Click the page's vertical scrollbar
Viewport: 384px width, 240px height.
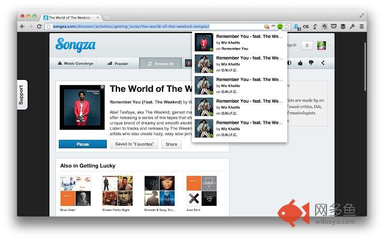pyautogui.click(x=365, y=67)
